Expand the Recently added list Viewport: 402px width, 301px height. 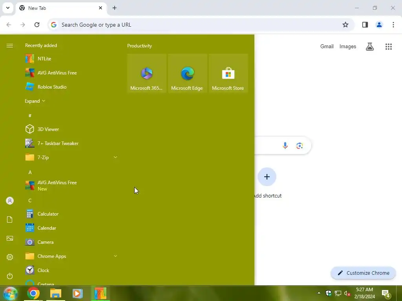click(x=35, y=101)
